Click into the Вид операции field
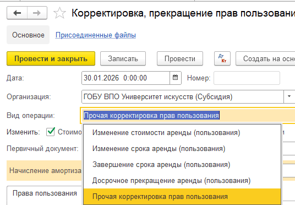 tap(188, 116)
